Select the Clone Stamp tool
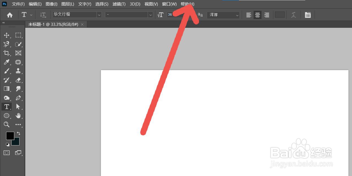 18,71
